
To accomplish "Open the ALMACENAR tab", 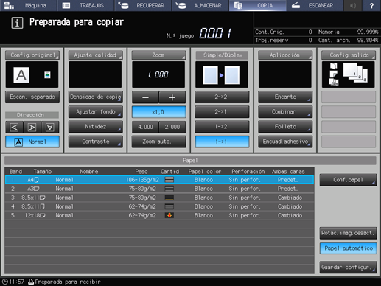I will pyautogui.click(x=200, y=5).
